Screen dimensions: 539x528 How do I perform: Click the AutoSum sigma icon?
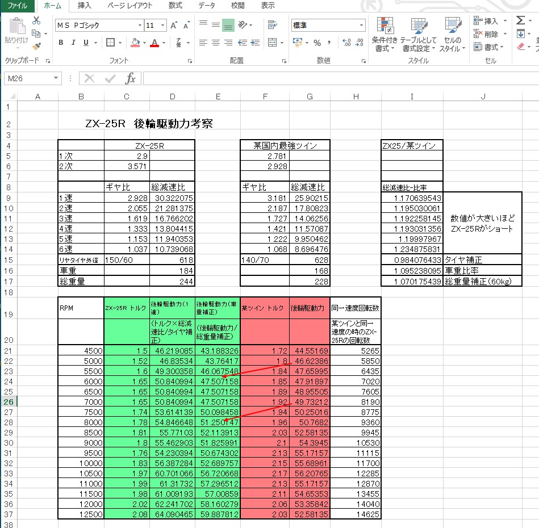(520, 20)
